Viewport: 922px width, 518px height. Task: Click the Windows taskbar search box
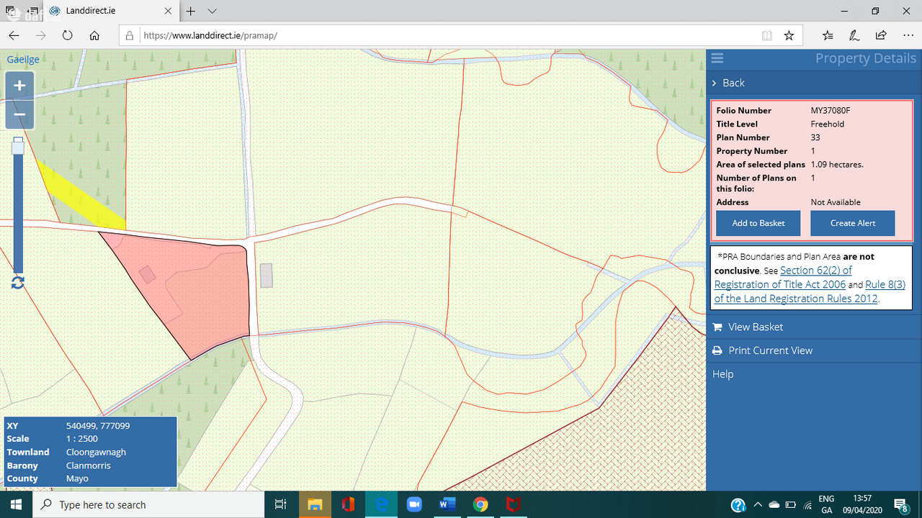point(151,504)
